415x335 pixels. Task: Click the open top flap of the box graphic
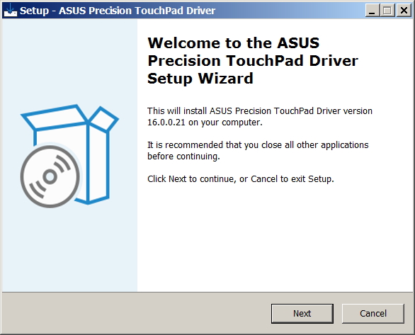pos(55,118)
